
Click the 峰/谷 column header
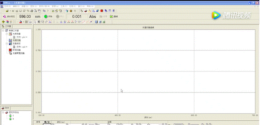47,122
